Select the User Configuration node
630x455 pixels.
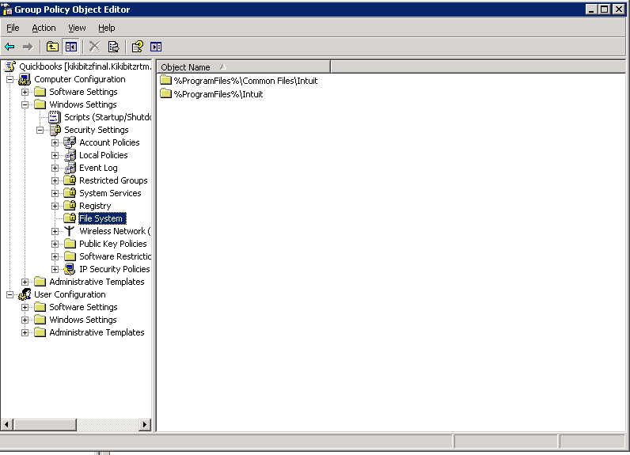69,294
